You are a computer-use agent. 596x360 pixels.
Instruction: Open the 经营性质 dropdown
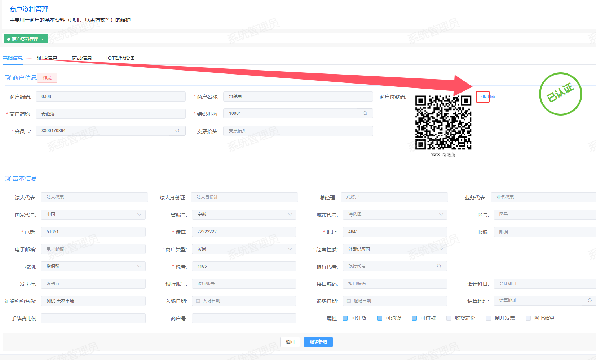point(395,249)
